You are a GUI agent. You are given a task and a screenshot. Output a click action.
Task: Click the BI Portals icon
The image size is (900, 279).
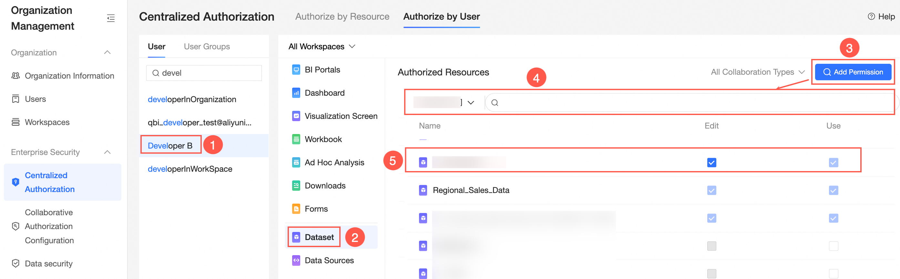tap(296, 70)
